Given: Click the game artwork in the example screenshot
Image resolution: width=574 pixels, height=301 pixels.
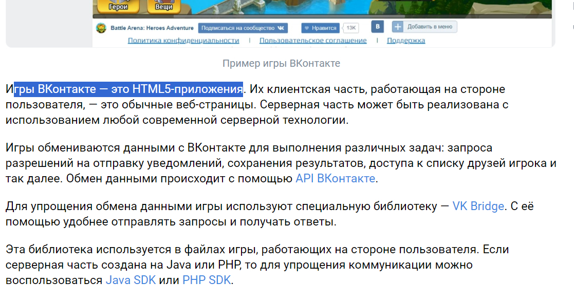Looking at the screenshot, I should pos(322,8).
